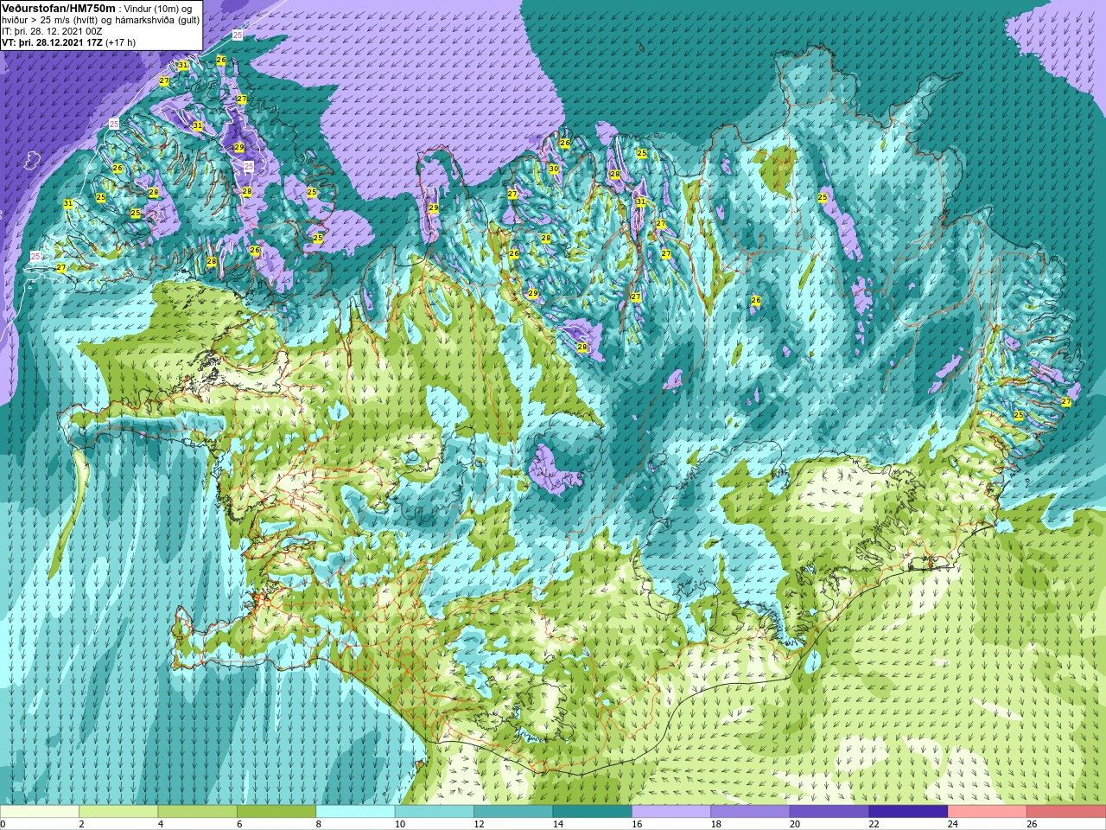The width and height of the screenshot is (1106, 830).
Task: Click the legend scale label 8
Action: click(319, 824)
